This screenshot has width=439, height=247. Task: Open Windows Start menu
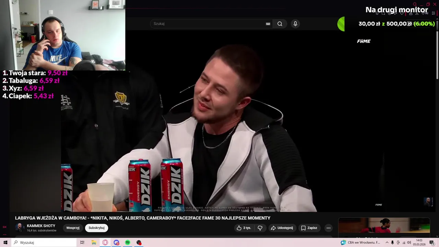5,243
